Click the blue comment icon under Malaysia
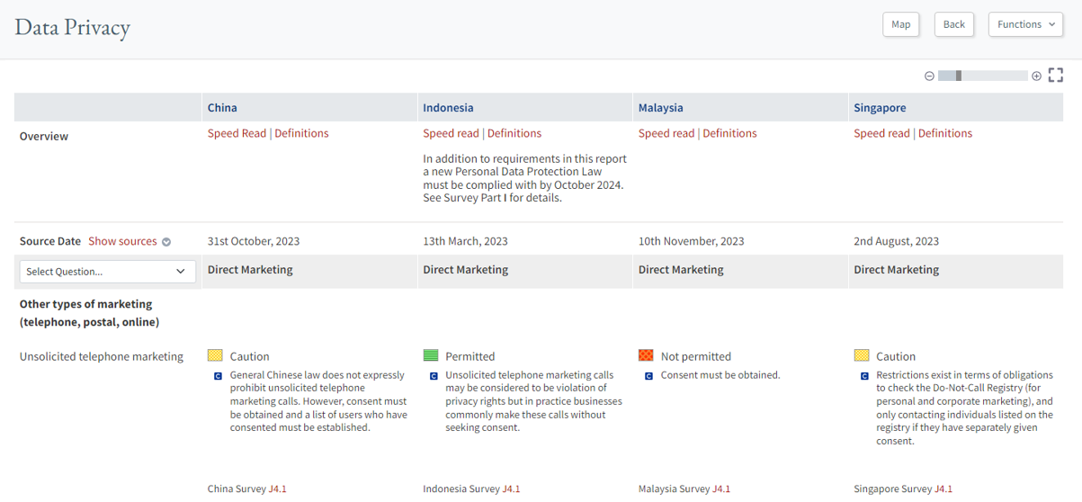Image resolution: width=1082 pixels, height=502 pixels. click(648, 376)
